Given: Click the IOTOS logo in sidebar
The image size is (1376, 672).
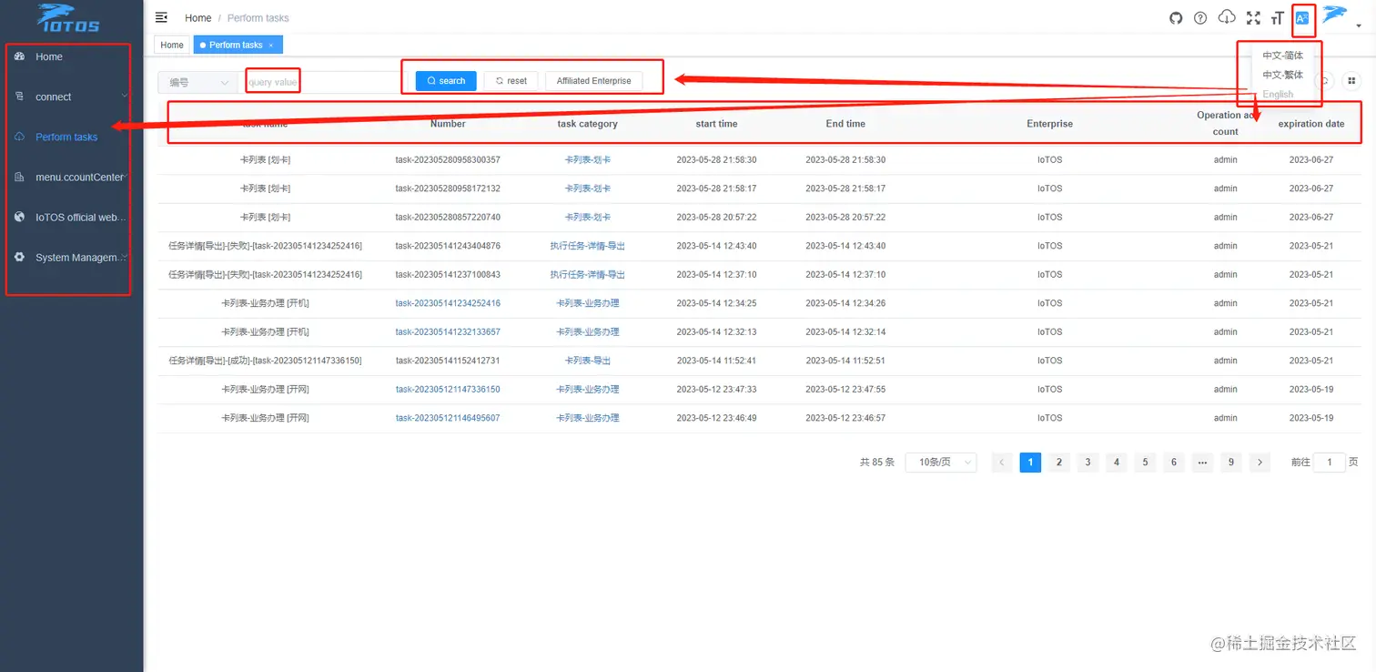Looking at the screenshot, I should pos(69,17).
